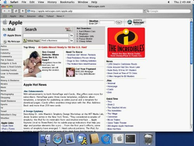Click the Yahoo! bookmark
This screenshot has width=194, height=146.
click(50, 16)
